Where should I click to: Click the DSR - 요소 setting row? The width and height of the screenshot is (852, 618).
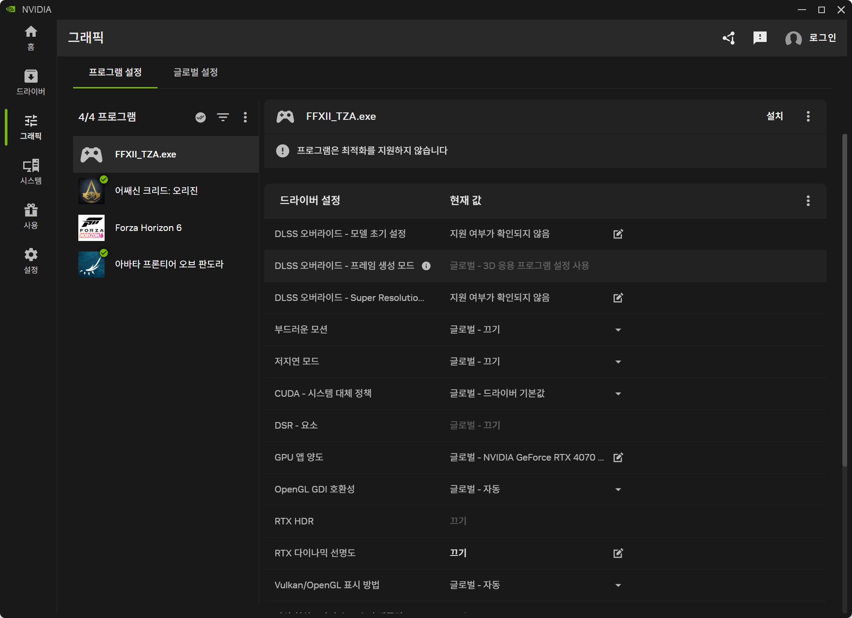pyautogui.click(x=545, y=426)
